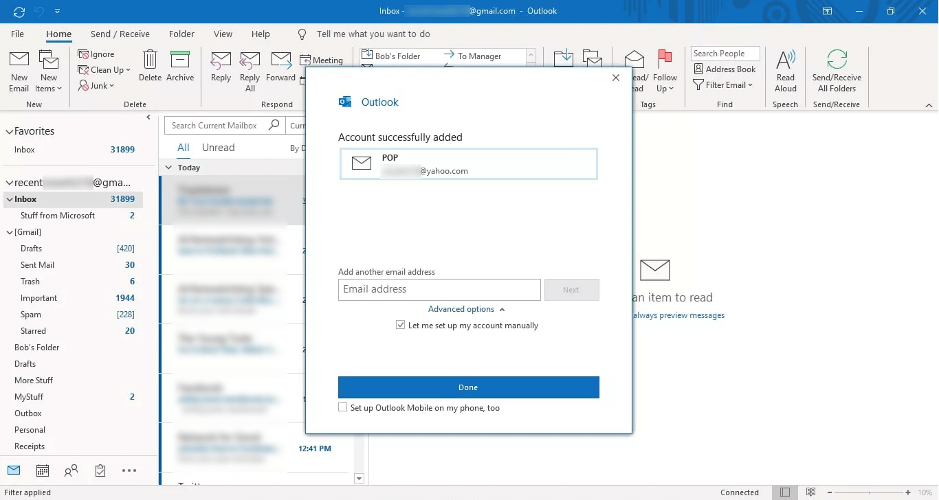Open the Customize Quick Access Toolbar dropdown
939x500 pixels.
pyautogui.click(x=57, y=11)
